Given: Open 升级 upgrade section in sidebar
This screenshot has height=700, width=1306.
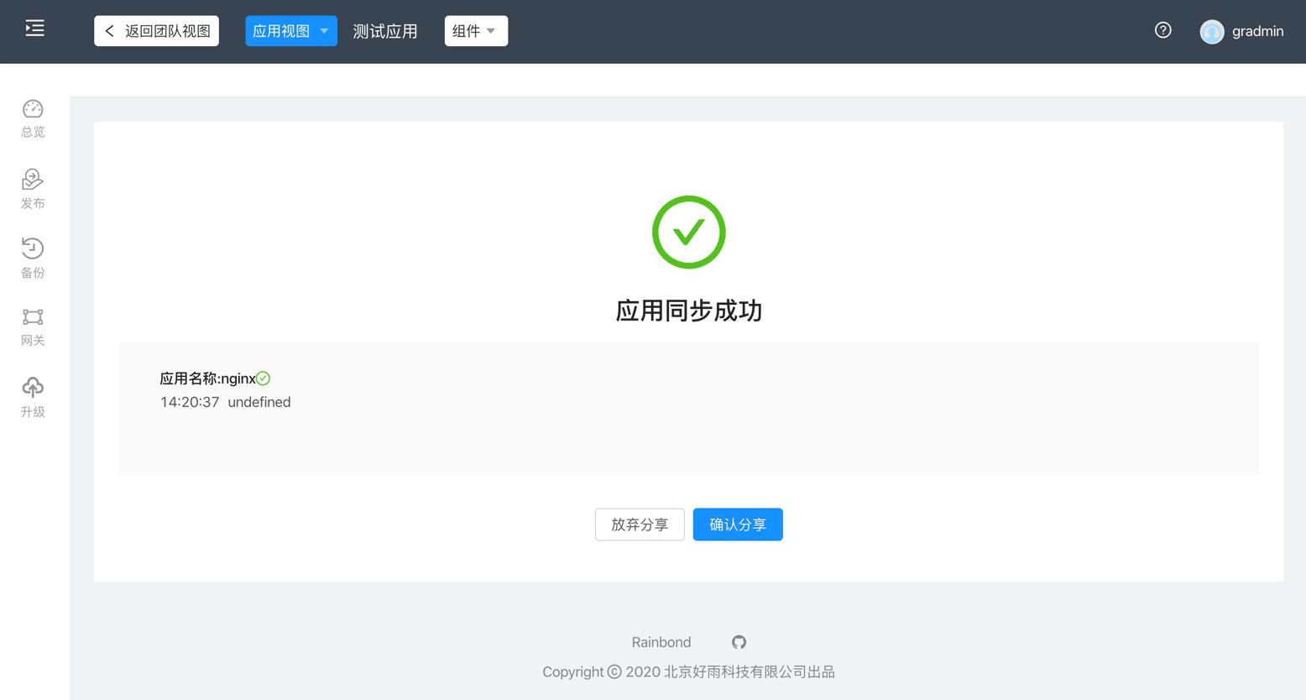Looking at the screenshot, I should pyautogui.click(x=33, y=398).
